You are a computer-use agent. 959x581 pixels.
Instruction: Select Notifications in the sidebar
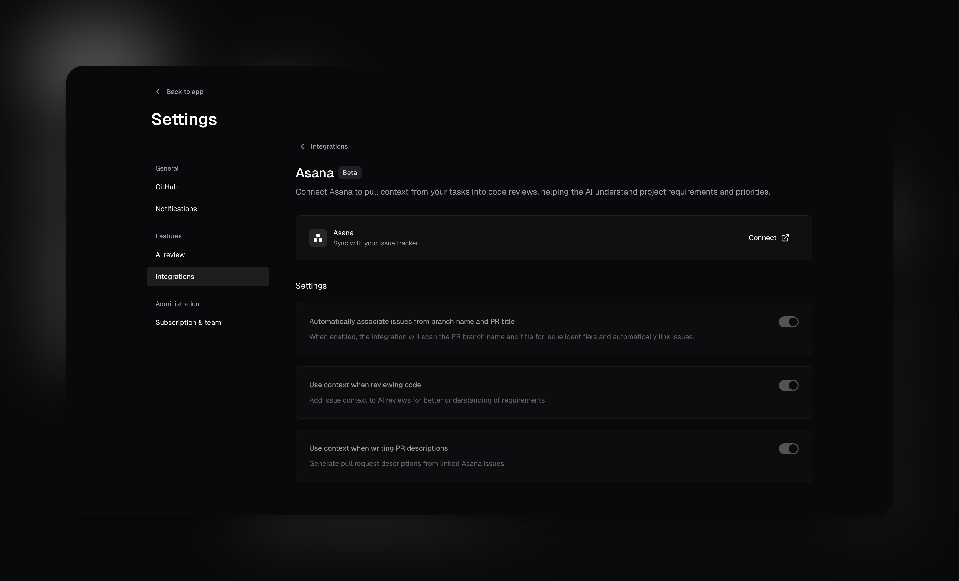[x=176, y=209]
